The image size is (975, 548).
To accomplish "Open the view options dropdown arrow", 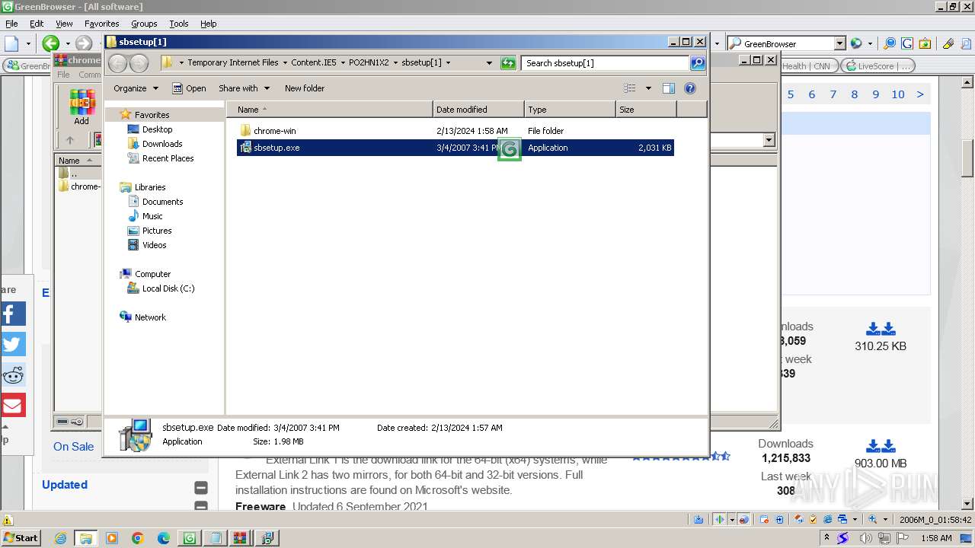I will pos(648,88).
